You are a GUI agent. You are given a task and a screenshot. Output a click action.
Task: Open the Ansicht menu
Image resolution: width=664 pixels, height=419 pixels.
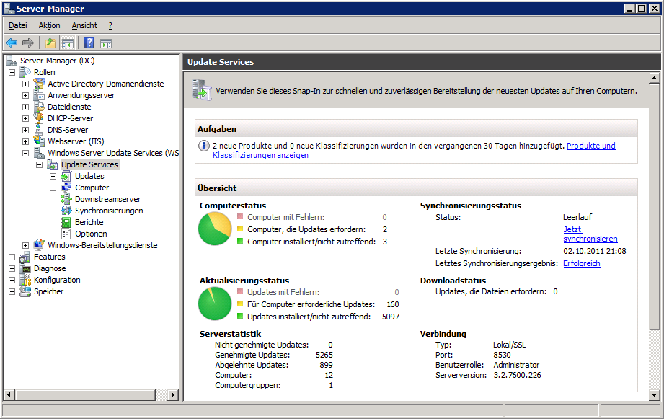click(84, 25)
